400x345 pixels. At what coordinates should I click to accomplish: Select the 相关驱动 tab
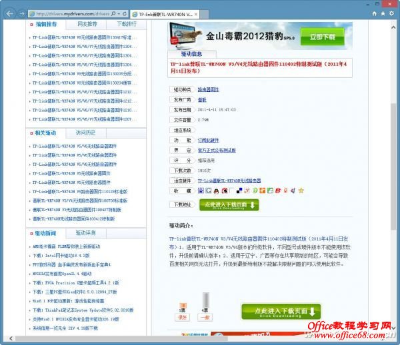(45, 133)
